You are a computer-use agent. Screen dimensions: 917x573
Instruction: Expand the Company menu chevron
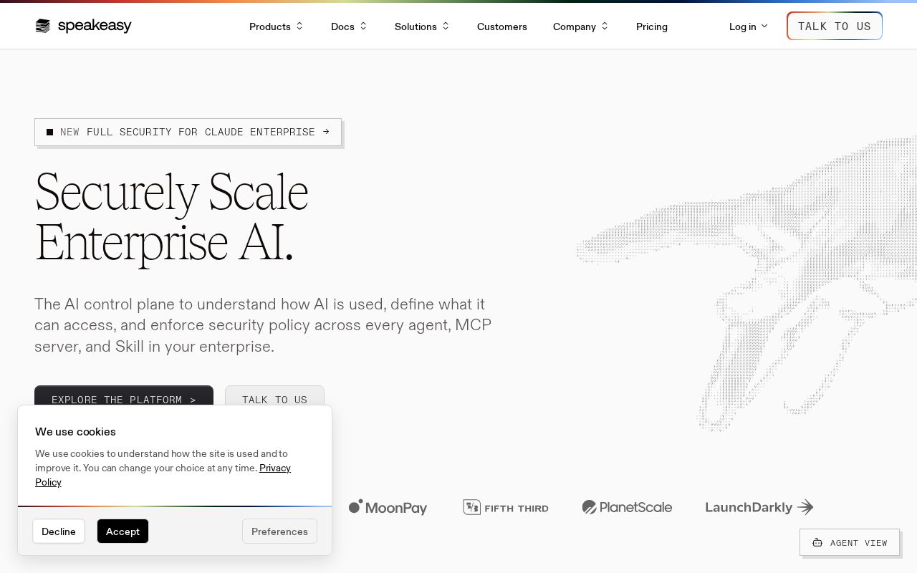(x=605, y=27)
